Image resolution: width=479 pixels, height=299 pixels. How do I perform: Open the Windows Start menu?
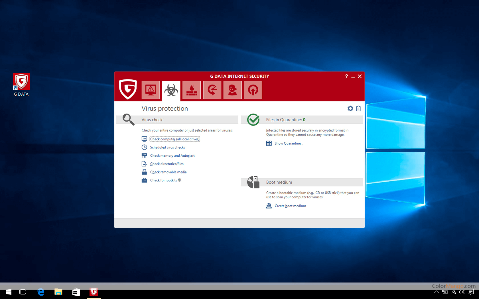click(x=9, y=292)
